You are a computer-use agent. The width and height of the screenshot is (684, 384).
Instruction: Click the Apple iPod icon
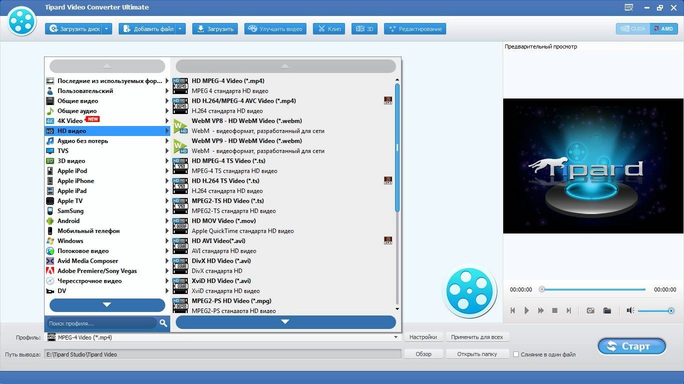click(x=50, y=170)
